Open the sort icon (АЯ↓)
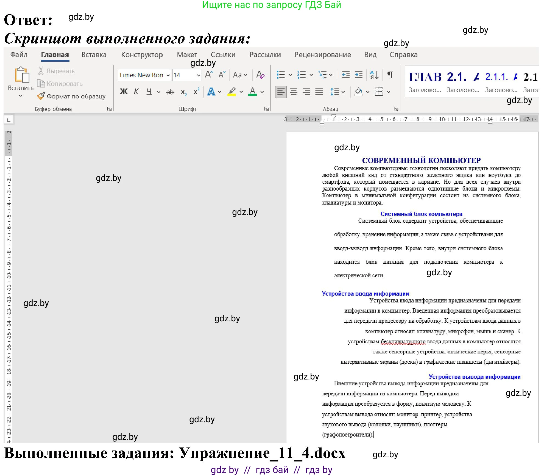544x476 pixels. tap(374, 75)
